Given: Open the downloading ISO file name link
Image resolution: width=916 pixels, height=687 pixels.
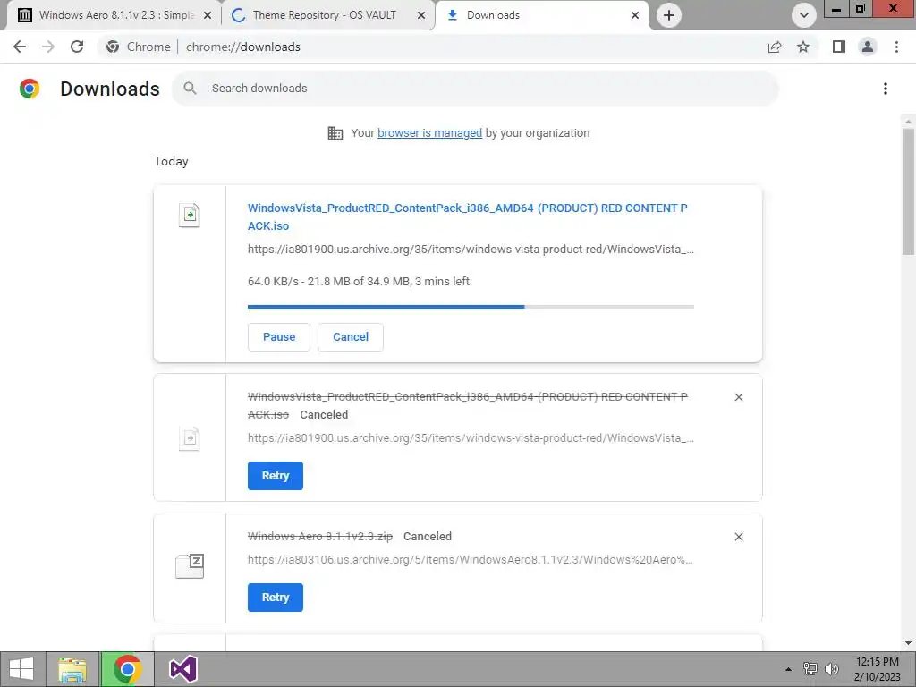Looking at the screenshot, I should (467, 216).
